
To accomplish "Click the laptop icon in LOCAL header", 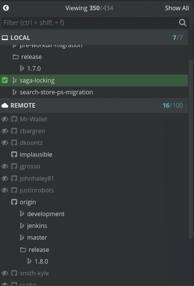I will click(5, 38).
